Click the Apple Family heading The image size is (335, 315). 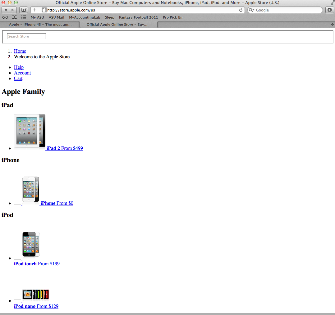(x=23, y=92)
